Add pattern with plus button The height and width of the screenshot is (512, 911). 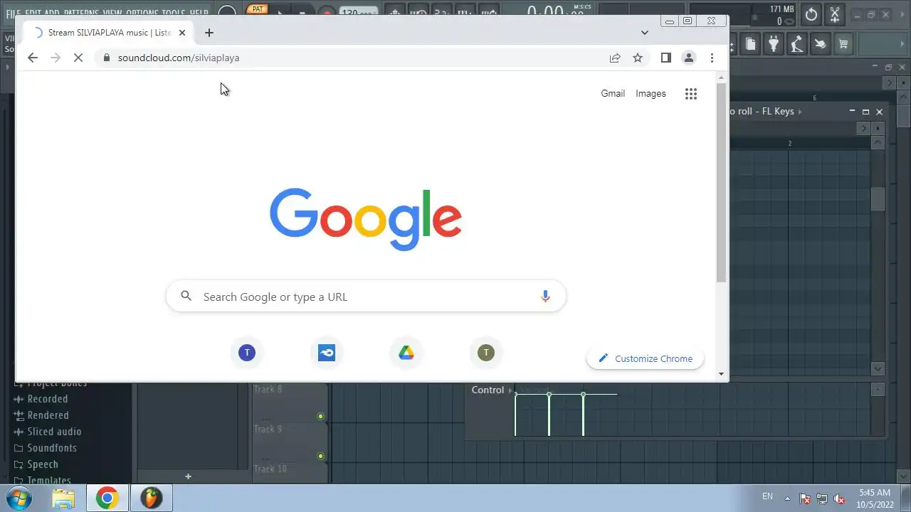point(188,476)
